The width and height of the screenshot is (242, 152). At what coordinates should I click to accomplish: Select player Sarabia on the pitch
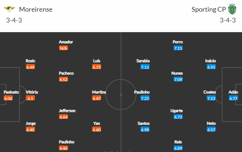pyautogui.click(x=143, y=61)
